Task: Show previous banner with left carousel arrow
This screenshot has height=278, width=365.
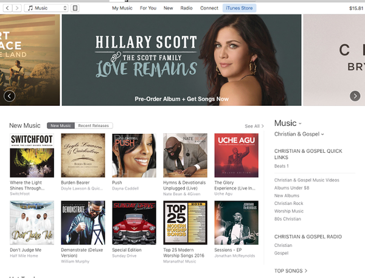Action: (x=10, y=96)
